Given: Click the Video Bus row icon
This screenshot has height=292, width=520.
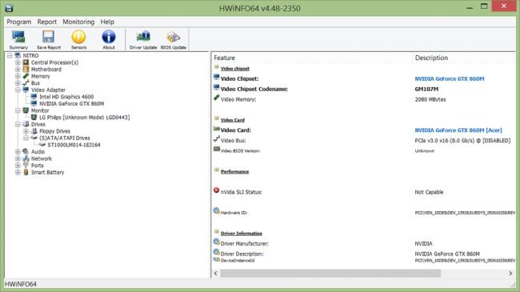Looking at the screenshot, I should click(217, 139).
